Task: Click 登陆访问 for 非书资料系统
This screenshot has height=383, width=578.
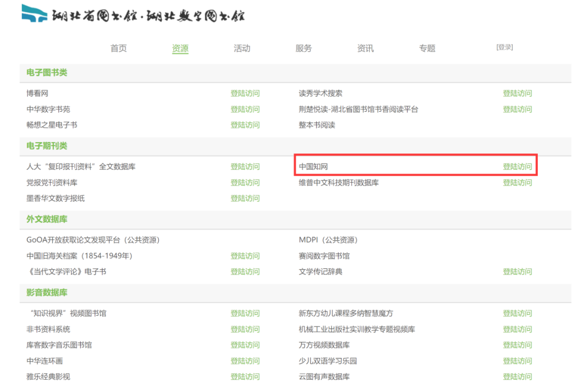Action: click(245, 329)
